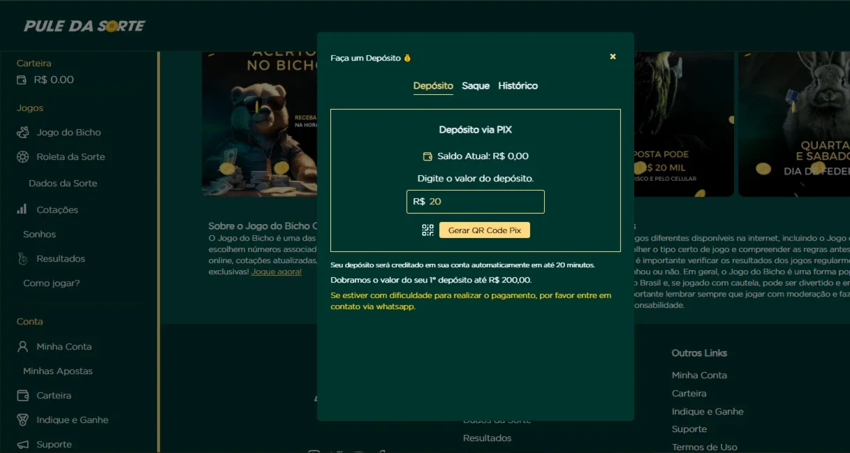Open Resultados in sidebar
The width and height of the screenshot is (850, 453).
[x=61, y=258]
